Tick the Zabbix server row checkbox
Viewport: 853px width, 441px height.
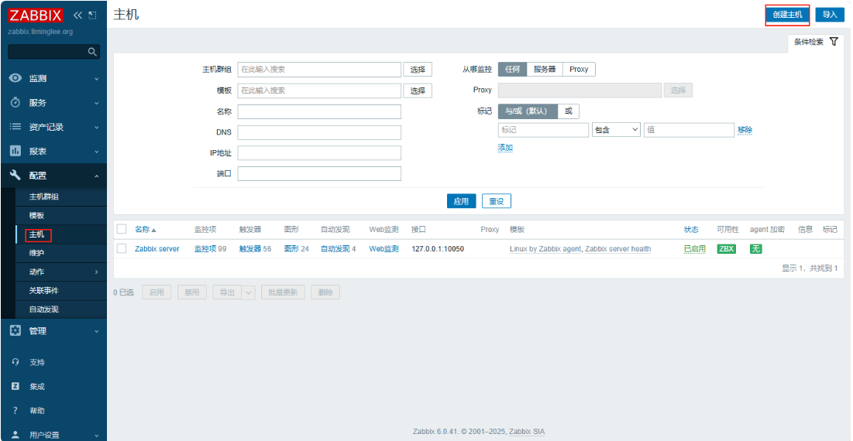tap(122, 249)
